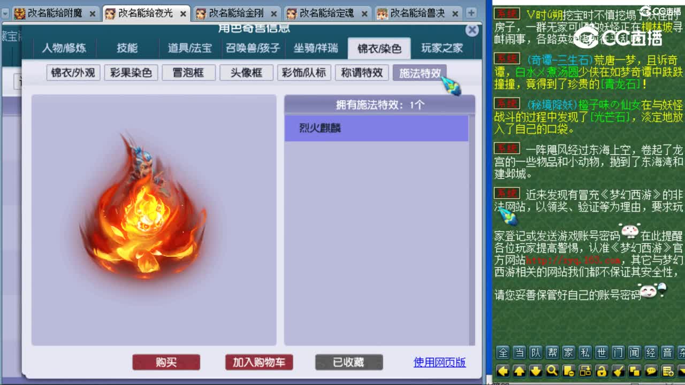
Task: Open the 召唤兽/孩子 tab
Action: pyautogui.click(x=253, y=48)
